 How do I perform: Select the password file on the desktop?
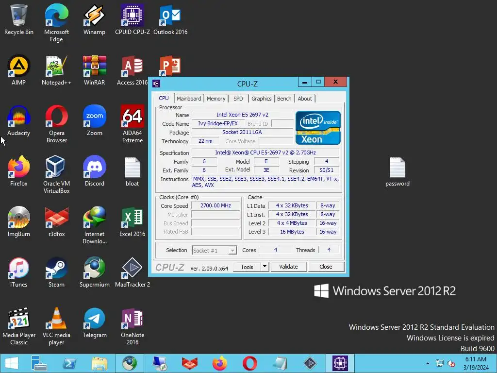(397, 171)
